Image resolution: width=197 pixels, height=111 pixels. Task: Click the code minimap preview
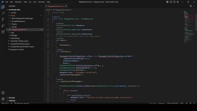pyautogui.click(x=189, y=27)
